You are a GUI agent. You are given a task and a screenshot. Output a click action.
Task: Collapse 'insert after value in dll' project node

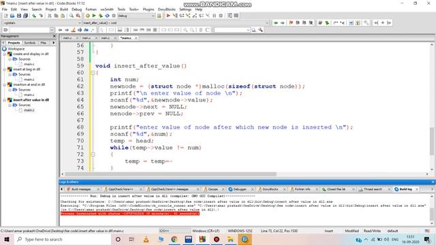(5, 100)
